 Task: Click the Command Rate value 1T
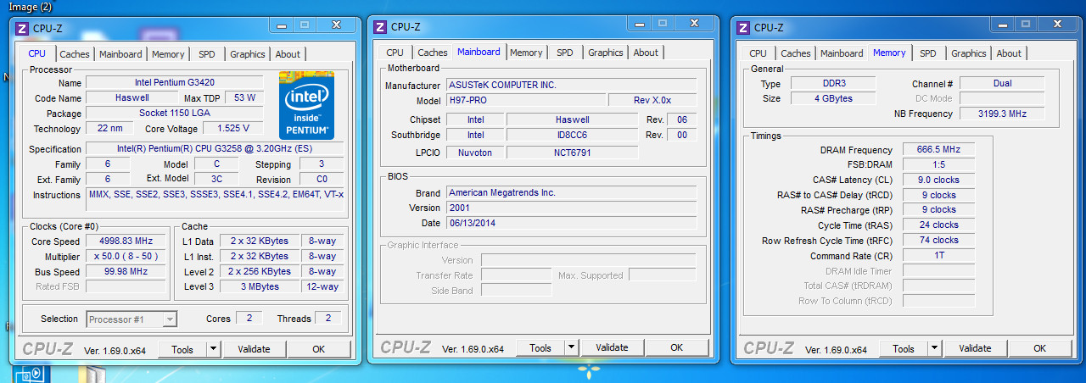click(938, 256)
